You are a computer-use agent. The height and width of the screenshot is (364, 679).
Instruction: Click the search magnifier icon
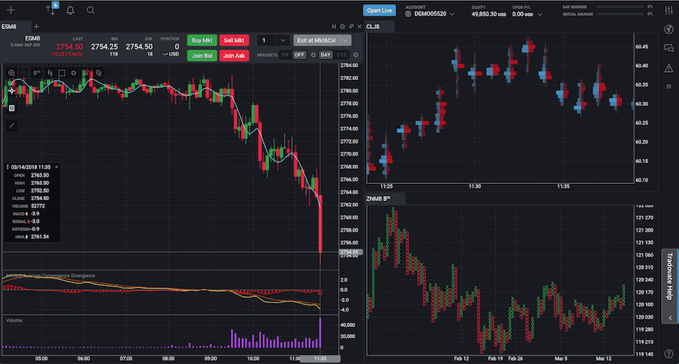(91, 10)
